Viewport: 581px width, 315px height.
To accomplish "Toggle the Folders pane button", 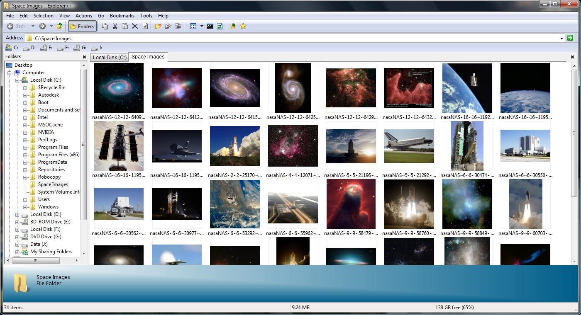I will click(82, 26).
